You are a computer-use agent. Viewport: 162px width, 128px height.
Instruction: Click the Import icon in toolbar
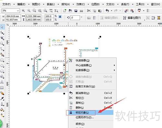126,11
